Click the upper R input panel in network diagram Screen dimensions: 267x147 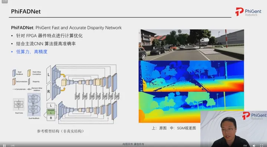pos(49,92)
